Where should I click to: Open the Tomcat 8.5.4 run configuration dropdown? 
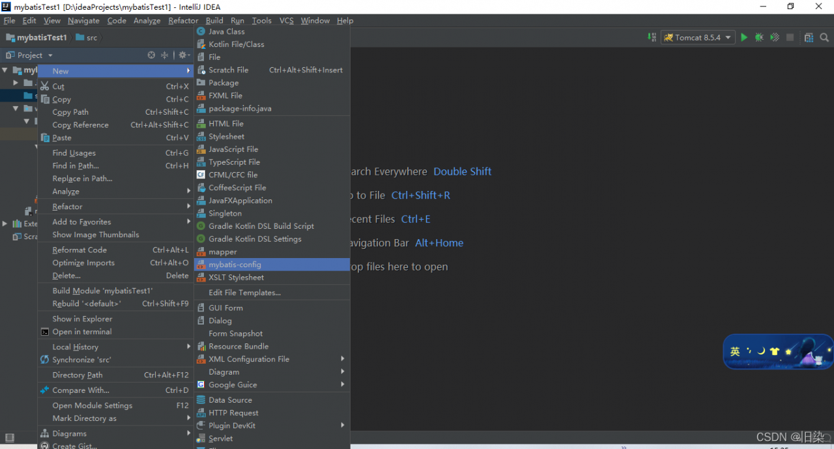698,38
